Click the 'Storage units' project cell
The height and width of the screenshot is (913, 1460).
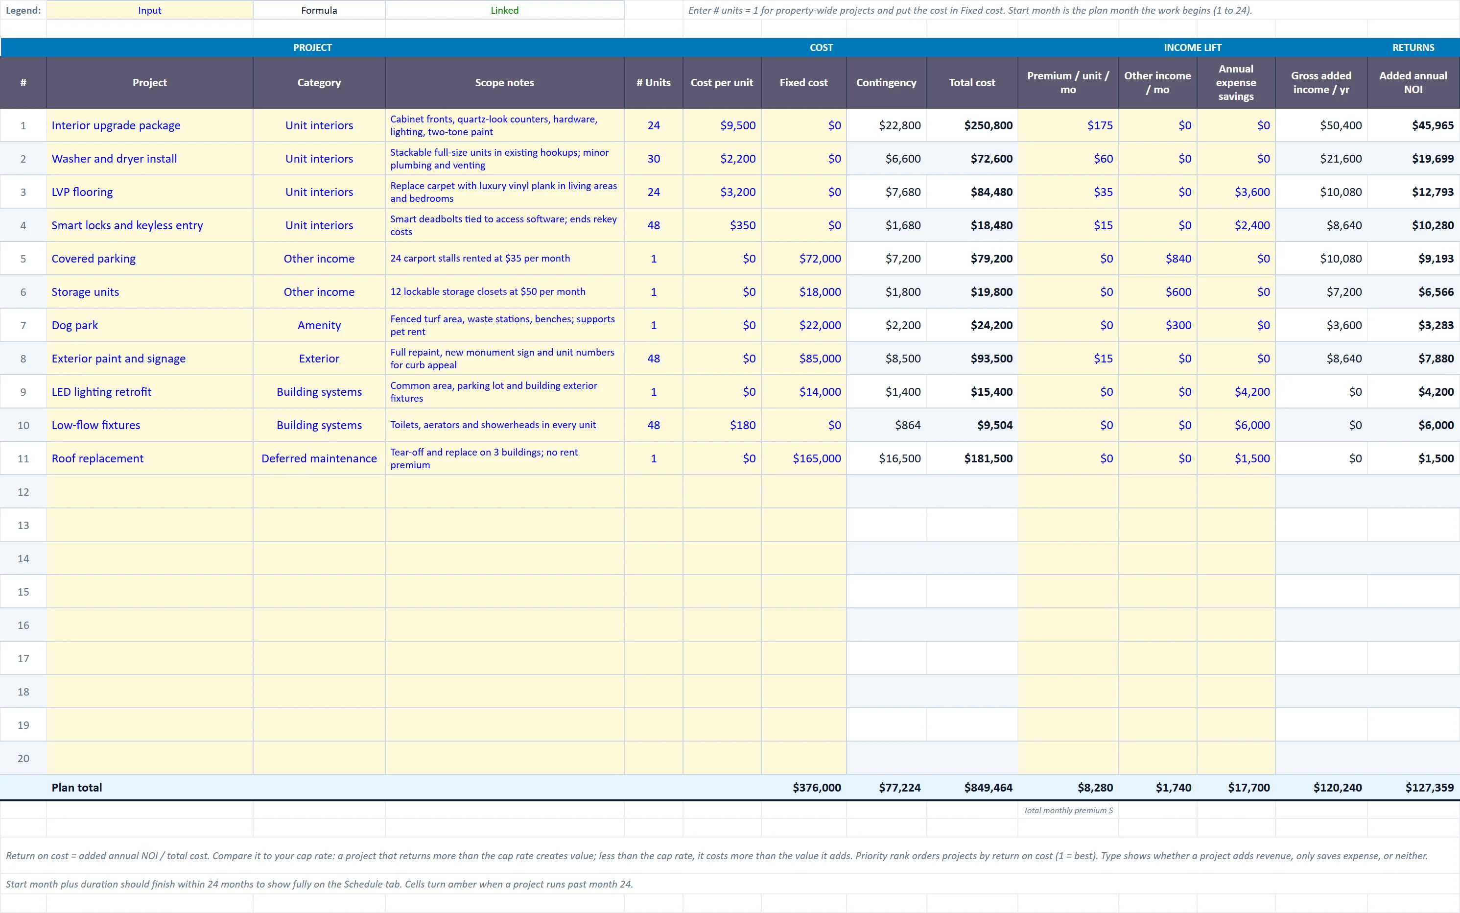click(x=149, y=291)
